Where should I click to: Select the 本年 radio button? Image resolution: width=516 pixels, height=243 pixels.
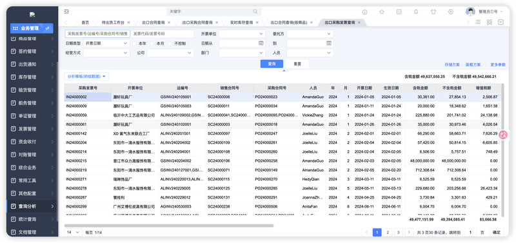134,43
